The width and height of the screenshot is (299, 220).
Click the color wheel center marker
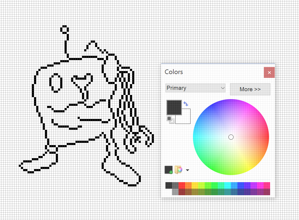tap(231, 137)
